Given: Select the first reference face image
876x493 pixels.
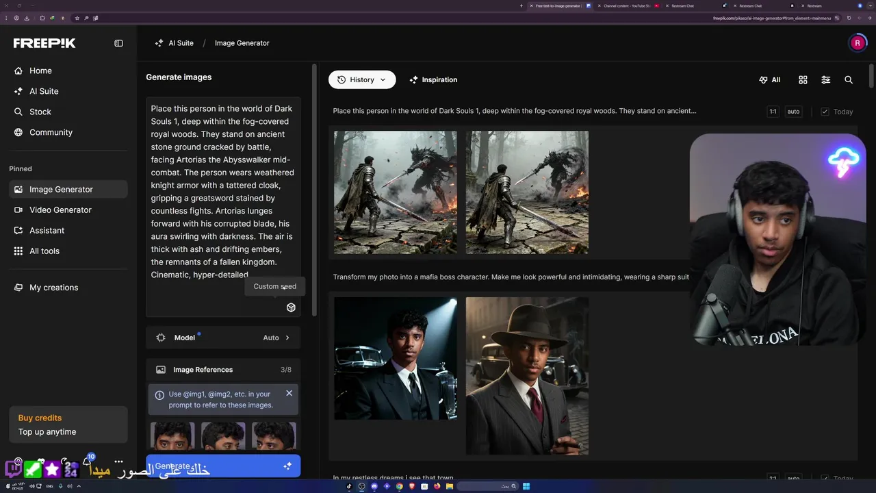Looking at the screenshot, I should coord(172,436).
